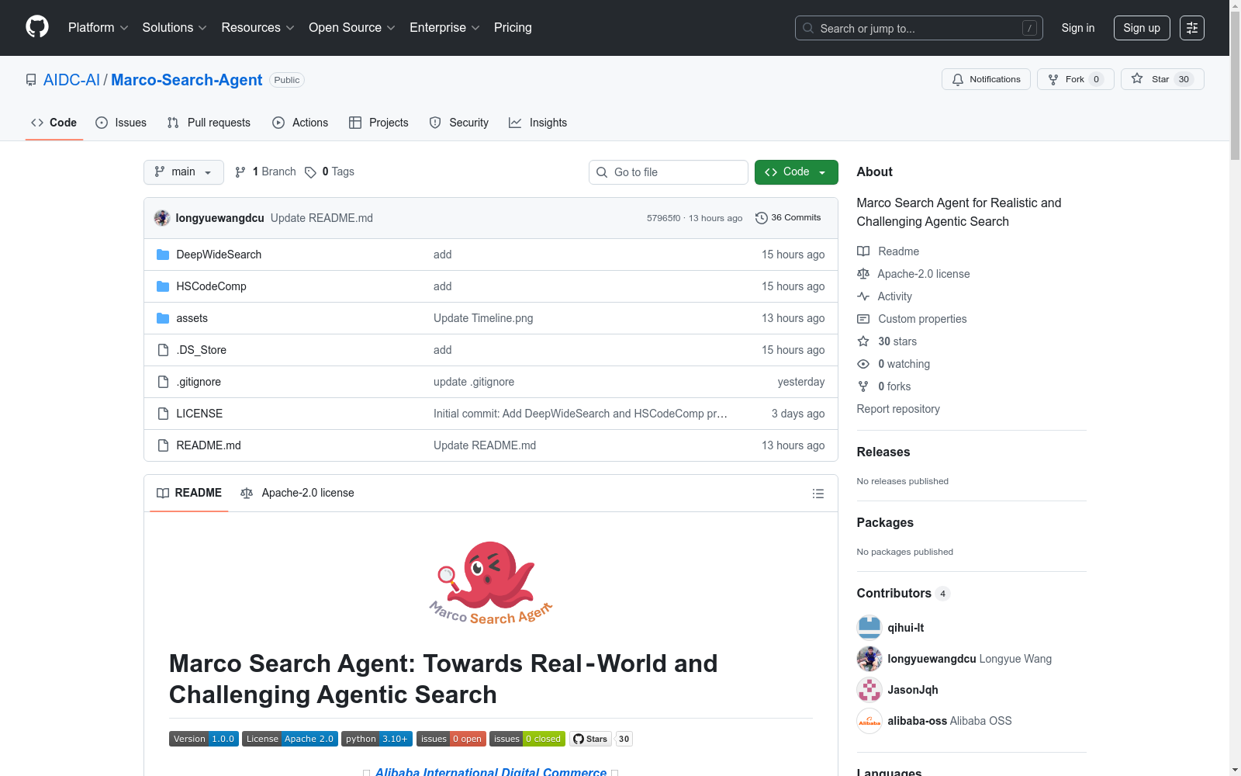
Task: Open the Releases heading link
Action: pos(883,452)
